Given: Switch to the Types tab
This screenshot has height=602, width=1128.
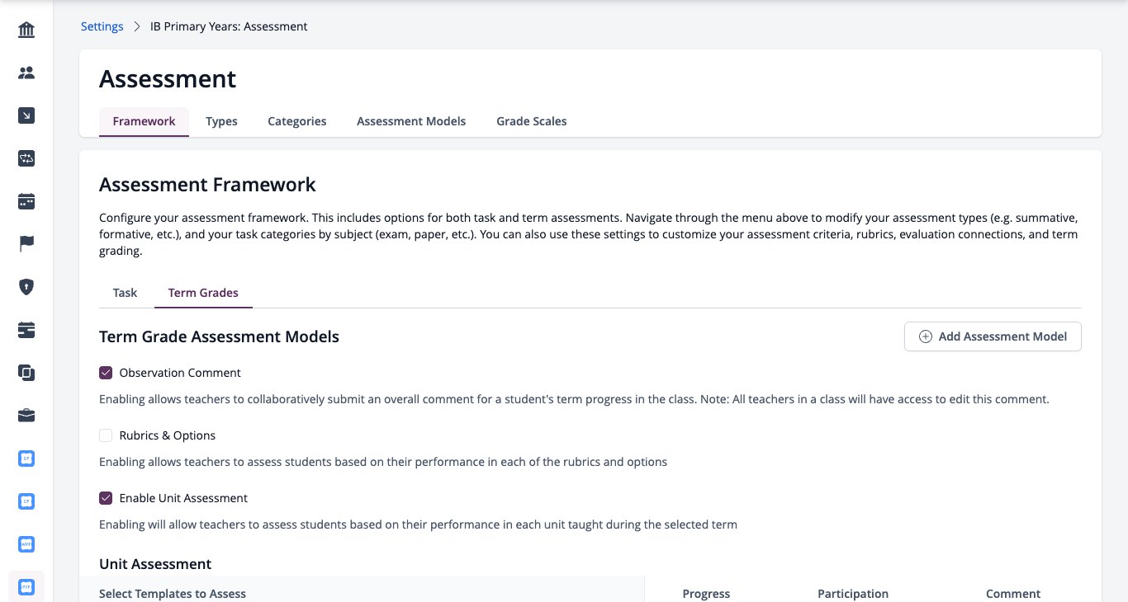Looking at the screenshot, I should [x=221, y=121].
